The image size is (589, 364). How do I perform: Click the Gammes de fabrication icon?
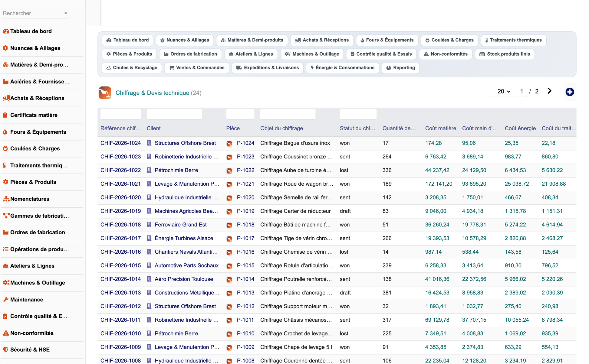[x=6, y=216]
